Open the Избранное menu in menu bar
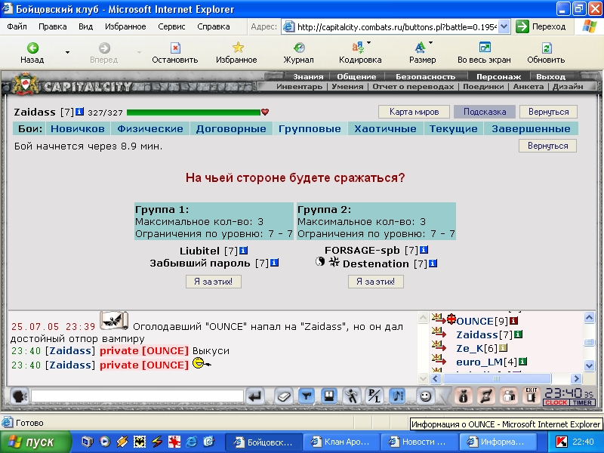 [125, 26]
